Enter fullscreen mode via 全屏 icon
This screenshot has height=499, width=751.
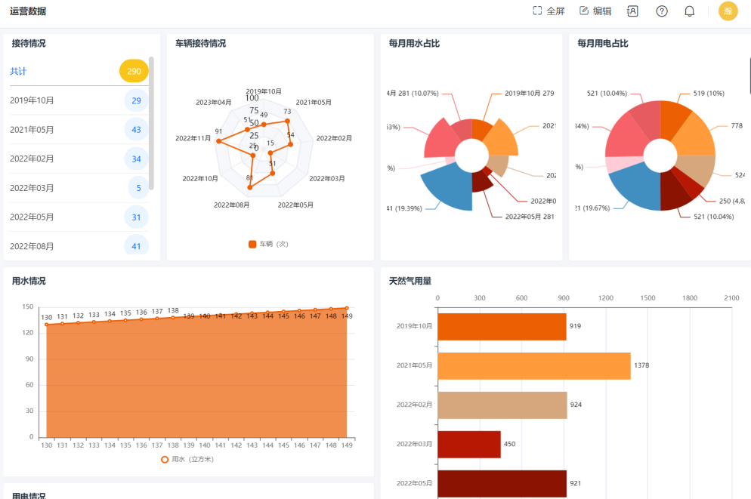538,11
